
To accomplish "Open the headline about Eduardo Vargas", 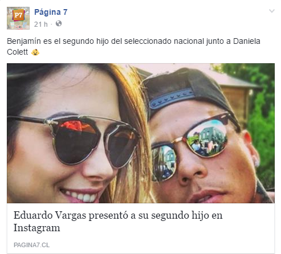I will pos(118,222).
